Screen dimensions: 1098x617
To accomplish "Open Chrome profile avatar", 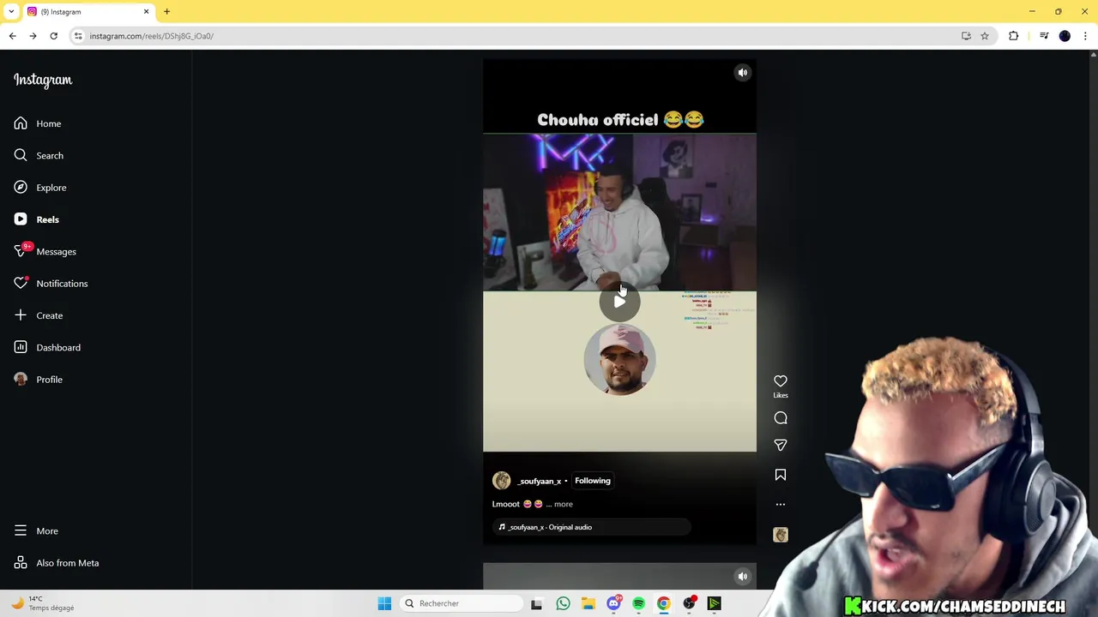I will pyautogui.click(x=1065, y=36).
